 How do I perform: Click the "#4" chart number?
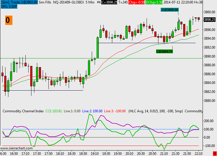[99, 2]
